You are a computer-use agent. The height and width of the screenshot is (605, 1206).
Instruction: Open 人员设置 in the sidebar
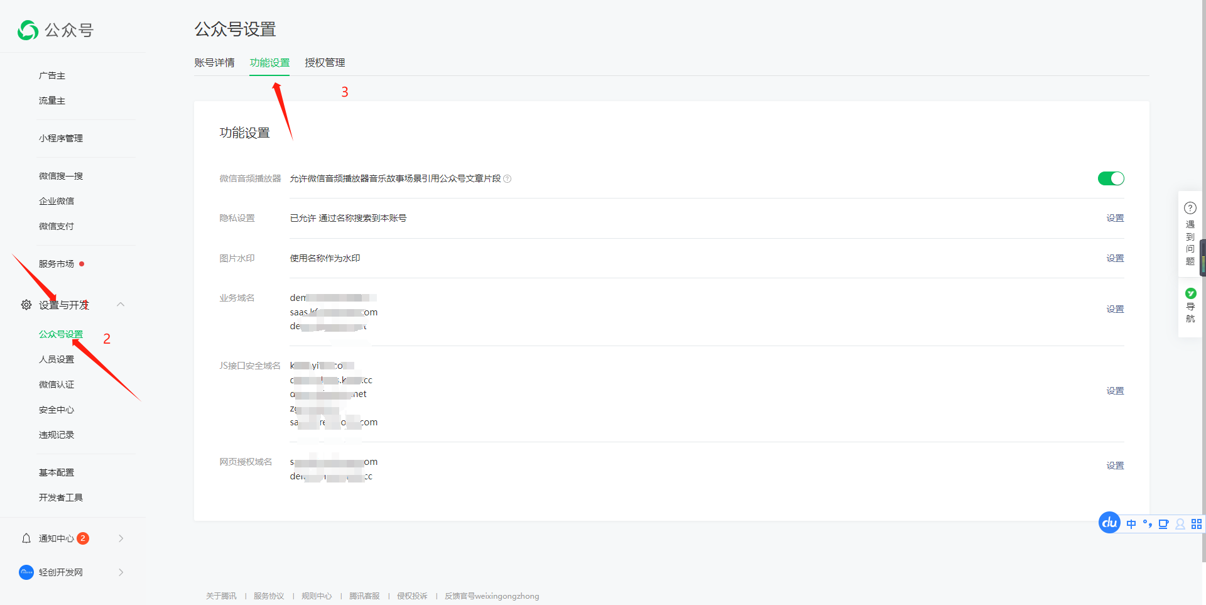tap(57, 359)
